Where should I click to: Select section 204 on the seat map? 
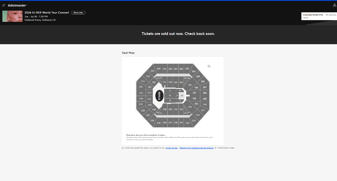(x=193, y=71)
